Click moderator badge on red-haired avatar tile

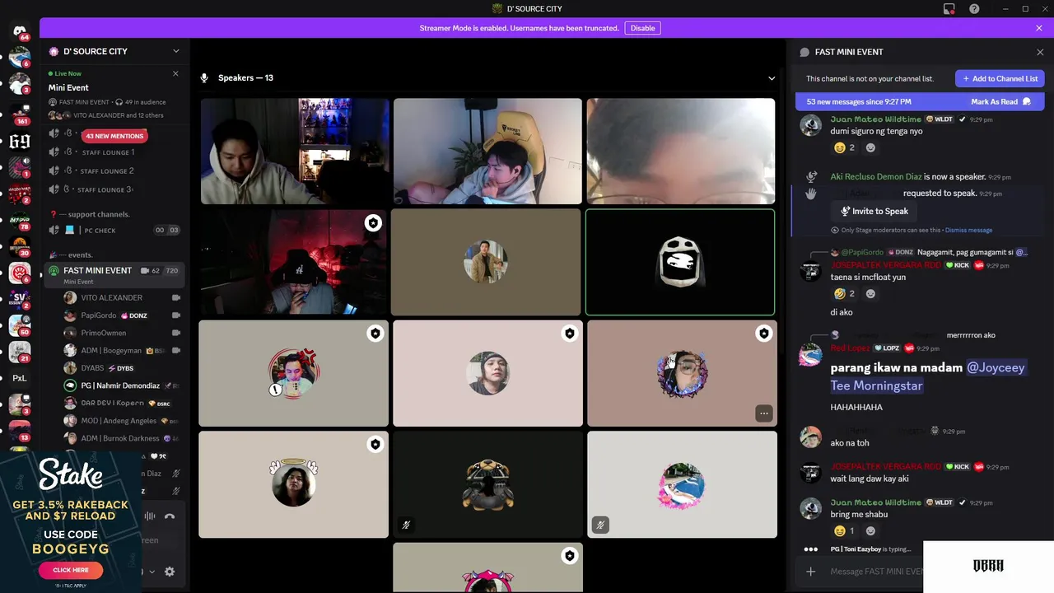click(x=375, y=334)
